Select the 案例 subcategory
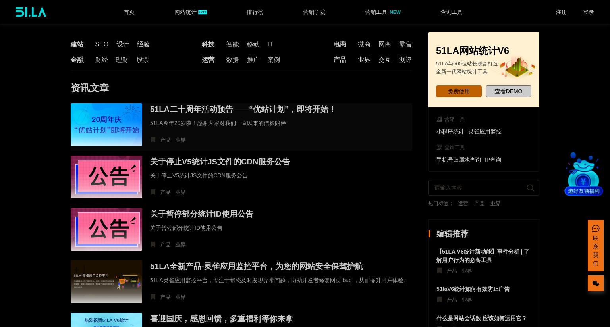The height and width of the screenshot is (327, 610). tap(274, 60)
